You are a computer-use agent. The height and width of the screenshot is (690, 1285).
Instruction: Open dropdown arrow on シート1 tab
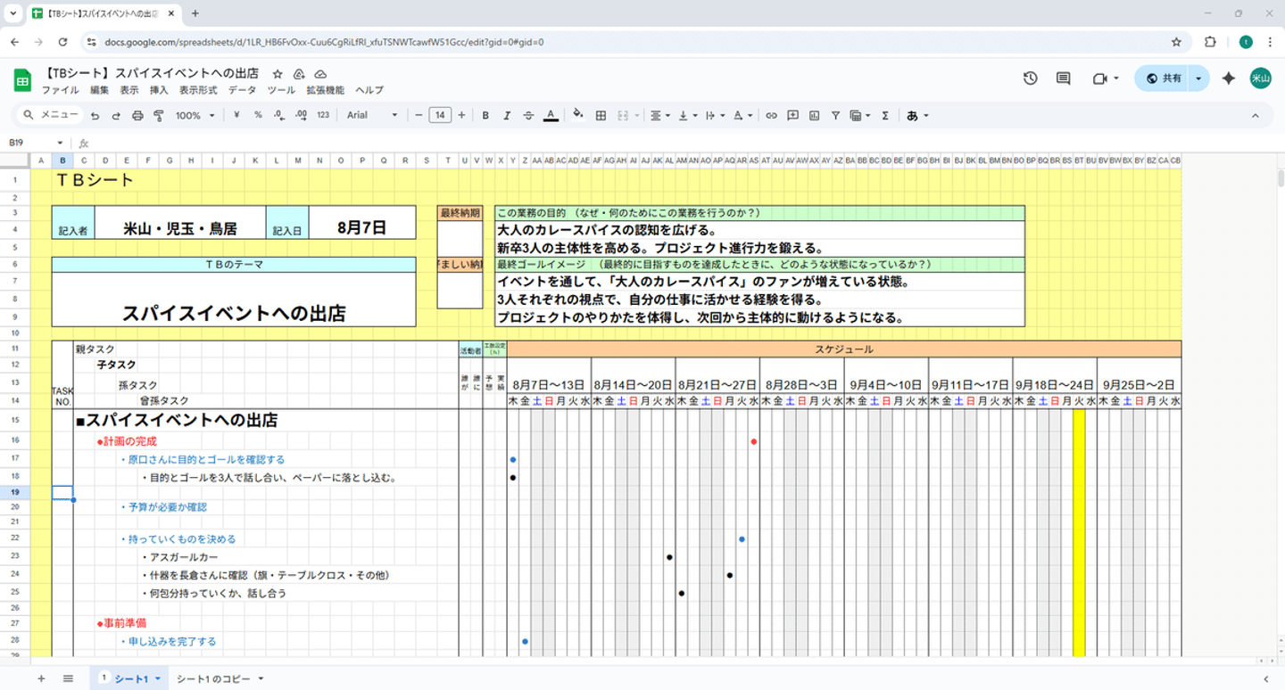point(158,679)
